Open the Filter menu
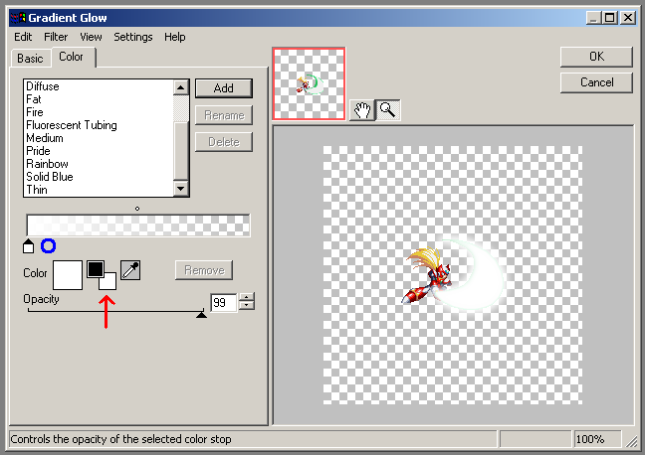The height and width of the screenshot is (455, 645). coord(56,37)
